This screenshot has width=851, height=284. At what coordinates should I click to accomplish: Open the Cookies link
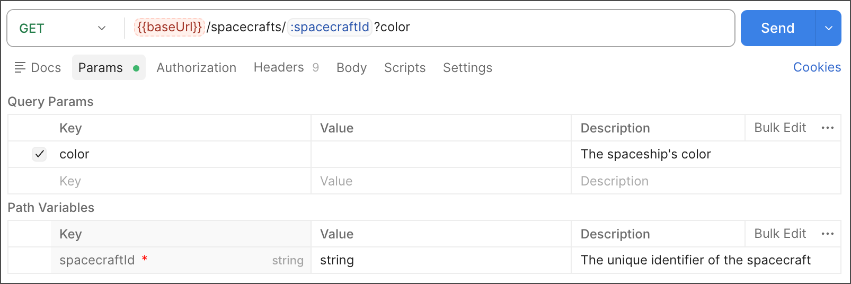click(x=817, y=67)
